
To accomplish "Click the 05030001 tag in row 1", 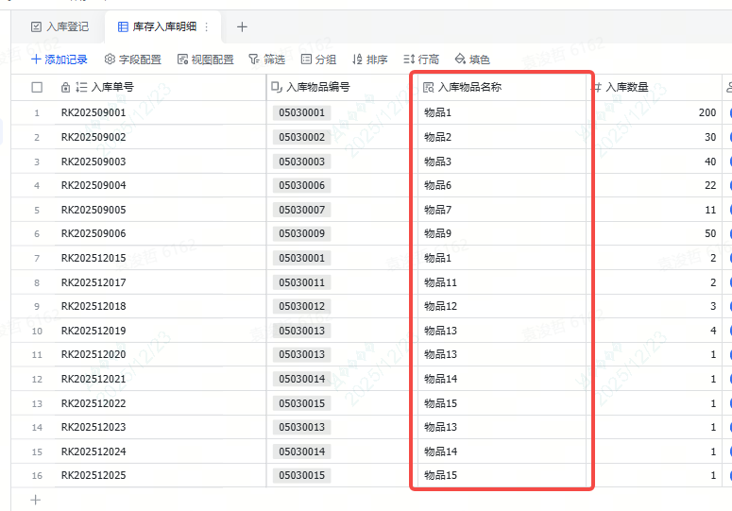I will coord(302,113).
